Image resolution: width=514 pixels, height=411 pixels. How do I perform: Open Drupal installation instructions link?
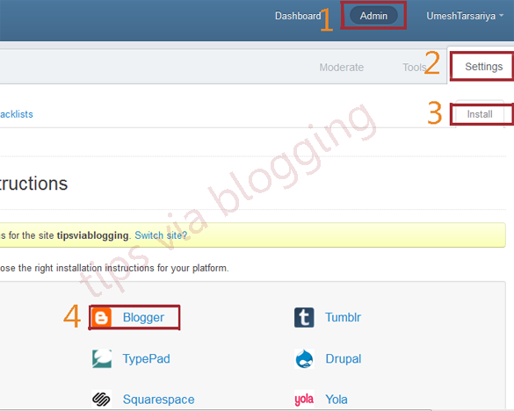344,358
